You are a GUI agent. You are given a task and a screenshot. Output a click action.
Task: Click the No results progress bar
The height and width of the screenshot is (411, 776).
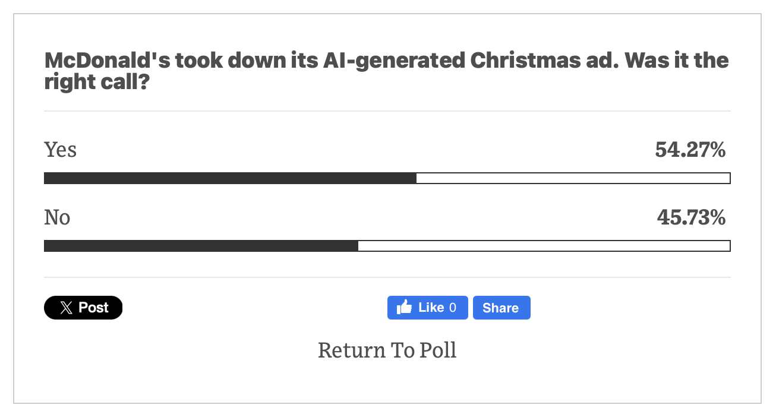point(387,245)
